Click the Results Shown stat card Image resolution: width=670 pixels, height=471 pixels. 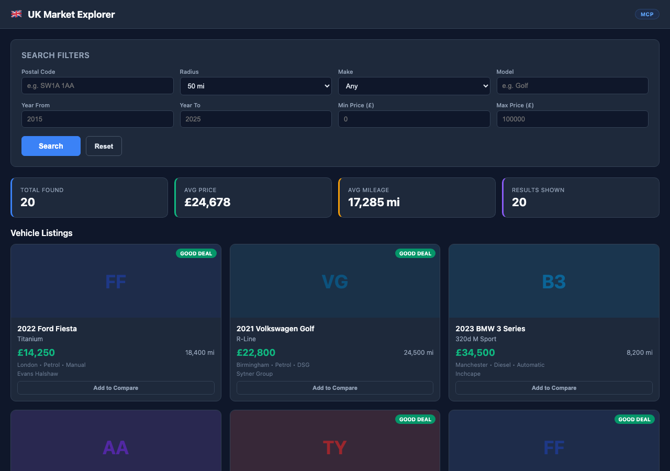[x=580, y=197]
